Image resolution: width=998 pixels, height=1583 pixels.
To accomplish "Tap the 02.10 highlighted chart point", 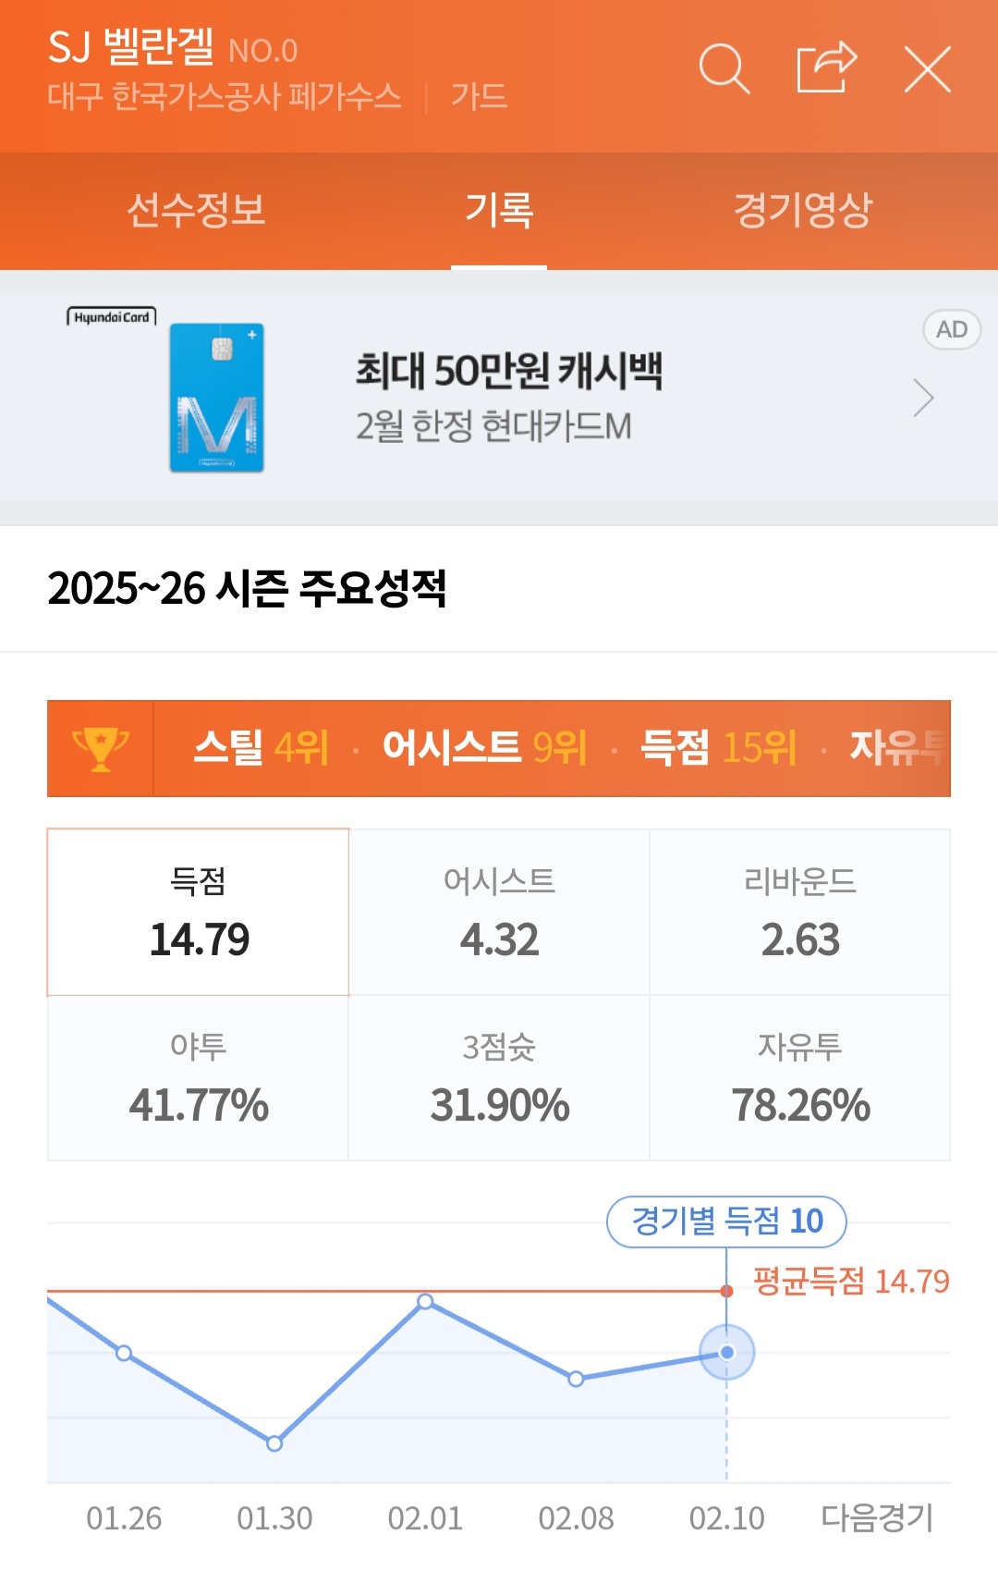I will click(727, 1352).
